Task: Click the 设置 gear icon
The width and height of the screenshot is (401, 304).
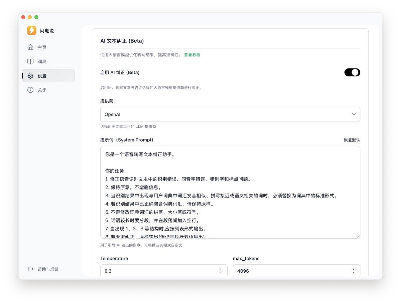Action: pos(30,75)
